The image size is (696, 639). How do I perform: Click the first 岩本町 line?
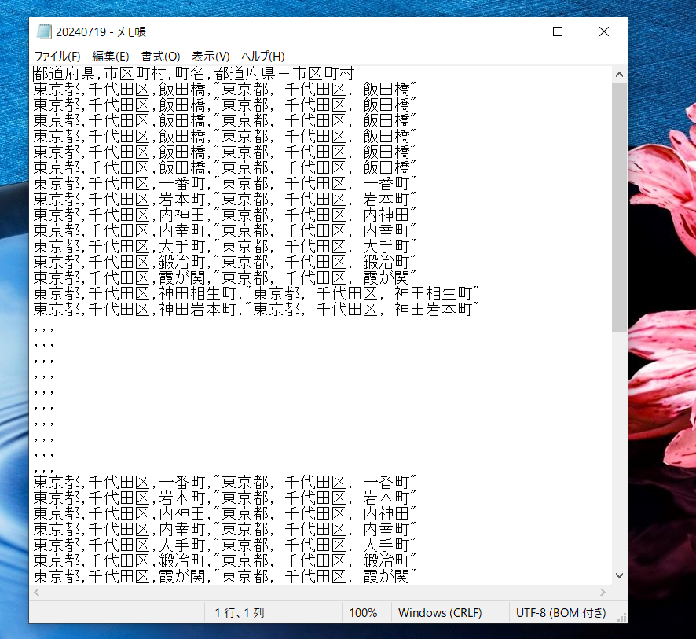coord(225,199)
